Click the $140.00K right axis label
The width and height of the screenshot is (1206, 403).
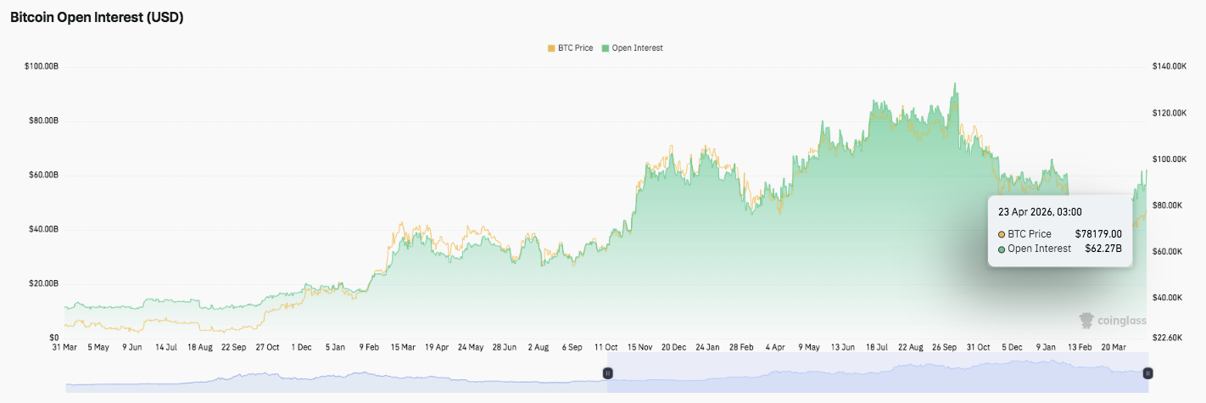click(1170, 66)
